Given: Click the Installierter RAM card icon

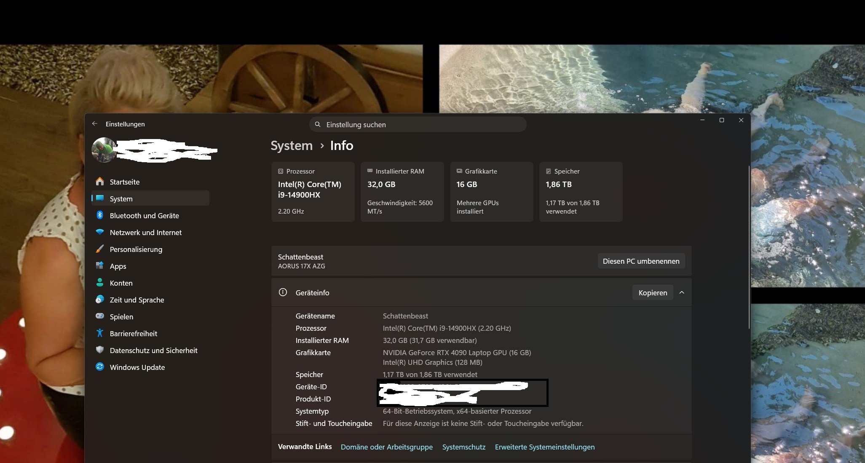Looking at the screenshot, I should [x=370, y=171].
